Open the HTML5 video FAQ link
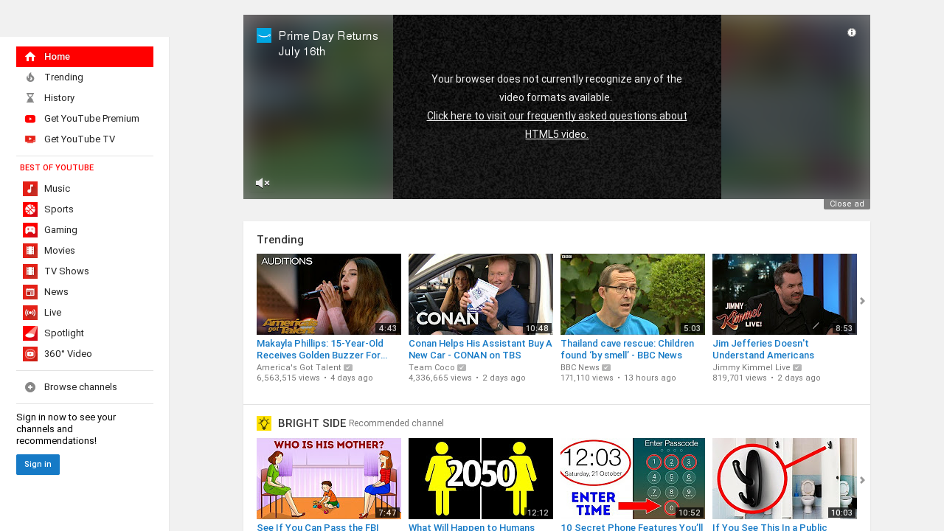 pos(557,125)
